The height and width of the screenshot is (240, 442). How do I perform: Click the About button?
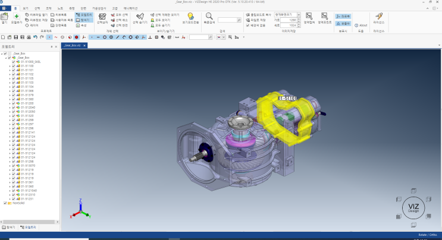(361, 26)
